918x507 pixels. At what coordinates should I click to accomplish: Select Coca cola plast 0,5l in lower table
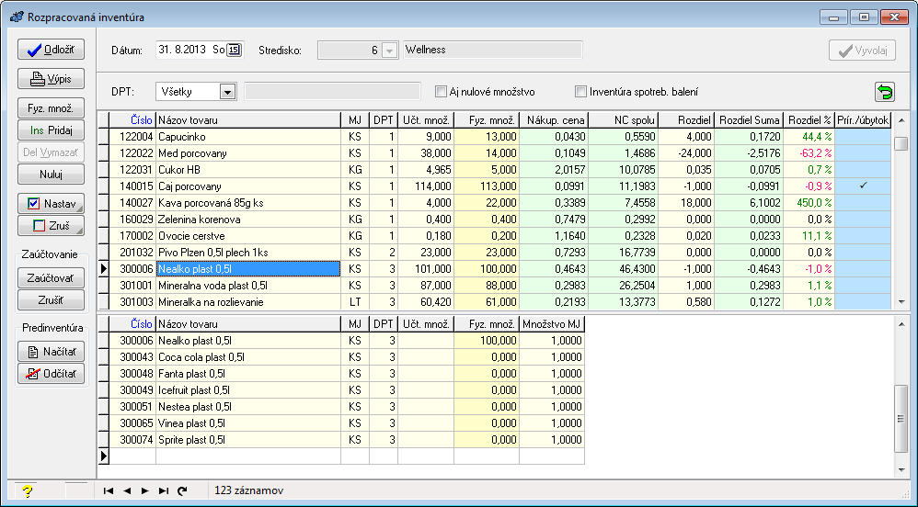pos(248,356)
